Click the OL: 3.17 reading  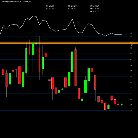click(x=94, y=11)
